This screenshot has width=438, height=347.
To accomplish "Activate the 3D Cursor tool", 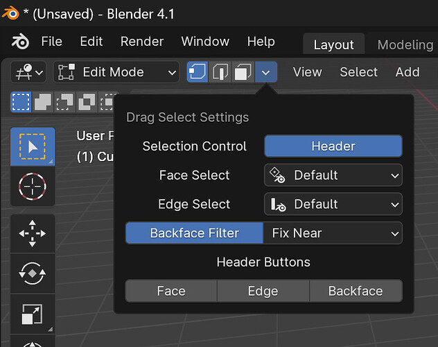I will pos(33,186).
